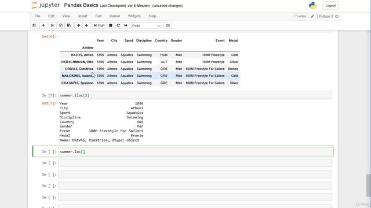
Task: Click the Out[7] output prompt
Action: 49,103
